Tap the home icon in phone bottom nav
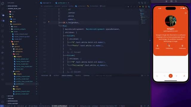The width and height of the screenshot is (191, 107). (x=157, y=76)
